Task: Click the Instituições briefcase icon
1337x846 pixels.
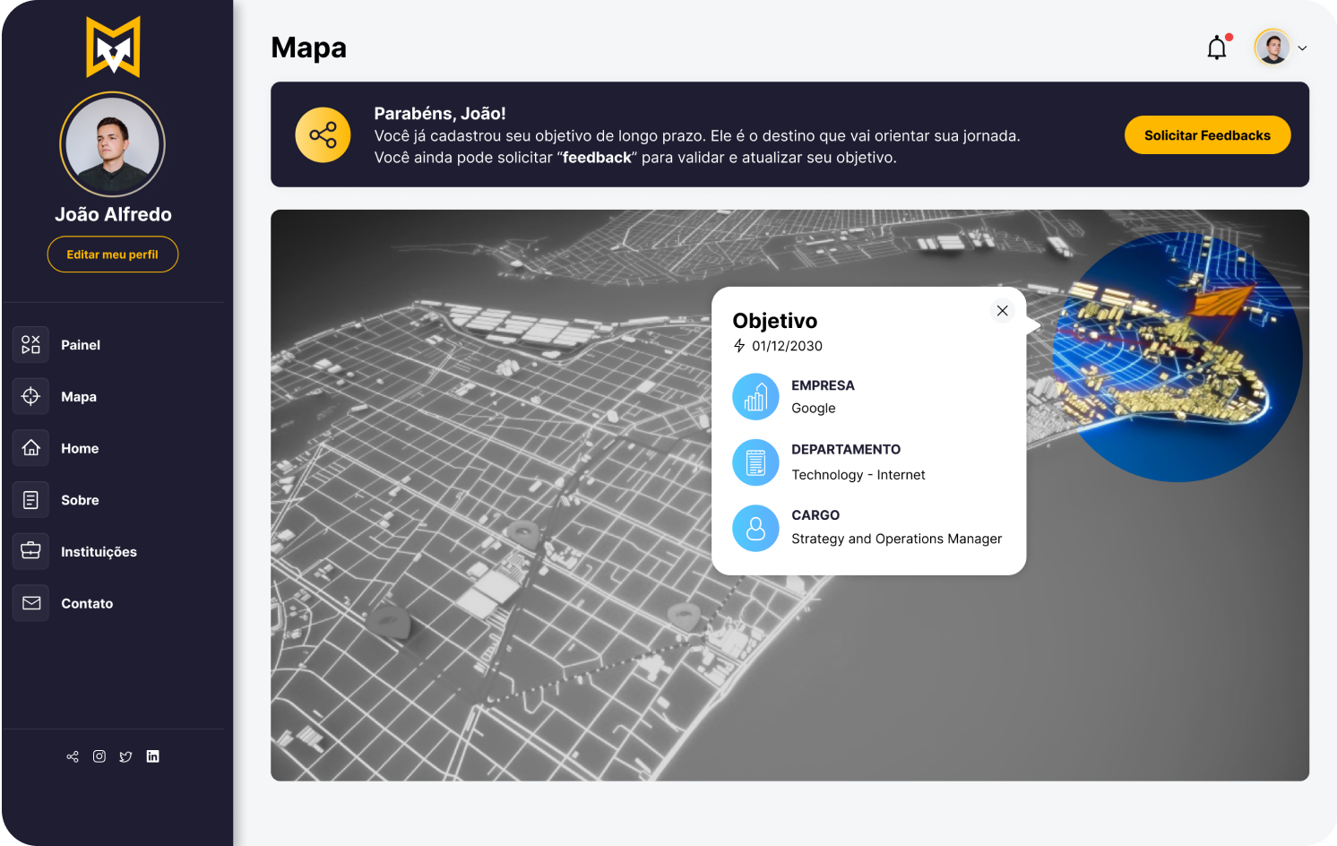Action: point(31,551)
